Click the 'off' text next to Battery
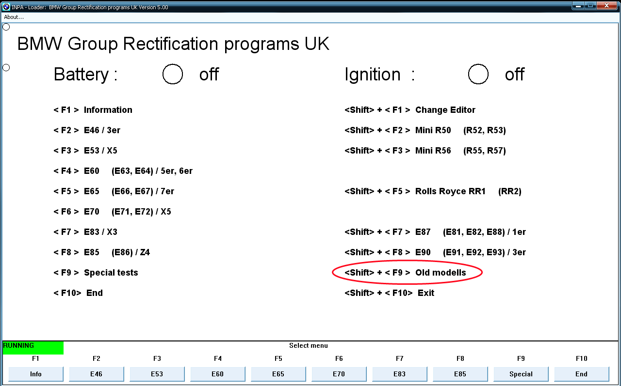Viewport: 621px width, 386px height. [209, 75]
